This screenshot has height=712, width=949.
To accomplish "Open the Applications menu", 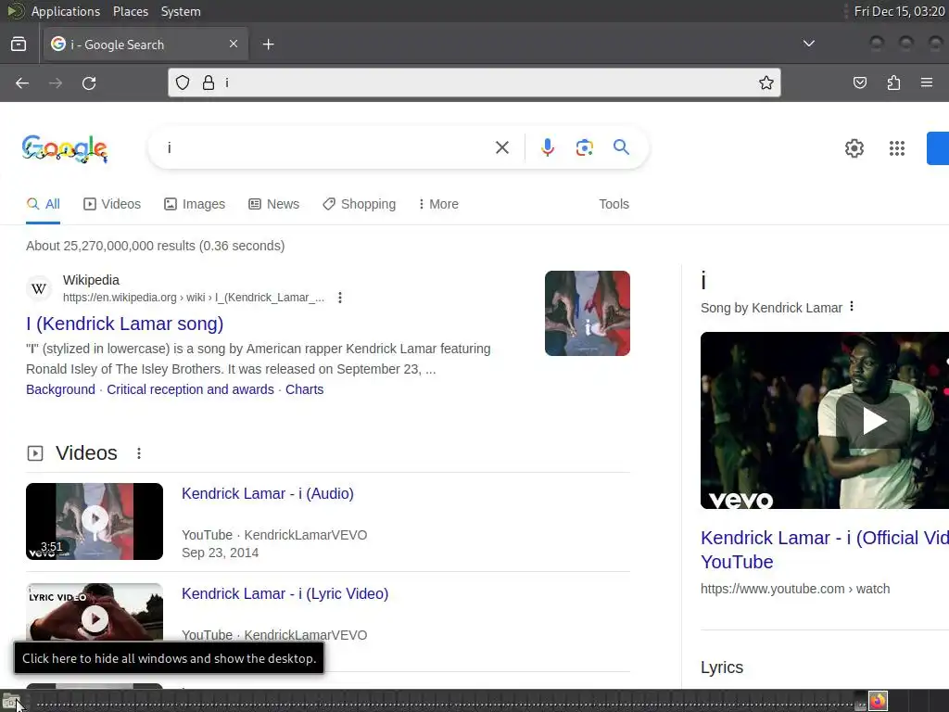I will 66,11.
